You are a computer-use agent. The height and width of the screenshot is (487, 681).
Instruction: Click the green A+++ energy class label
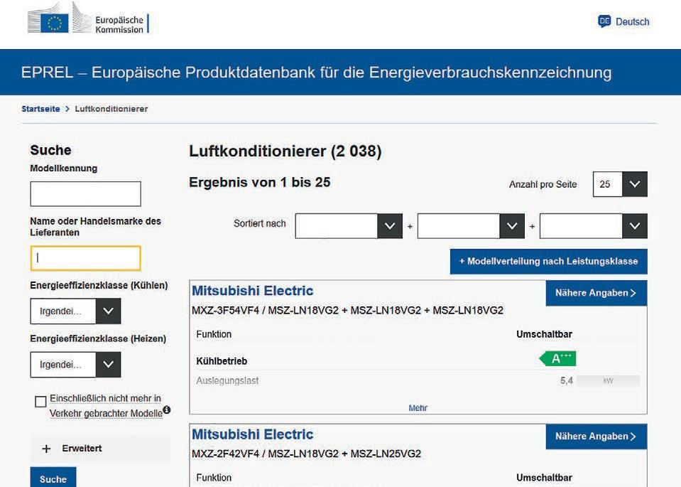coord(557,359)
